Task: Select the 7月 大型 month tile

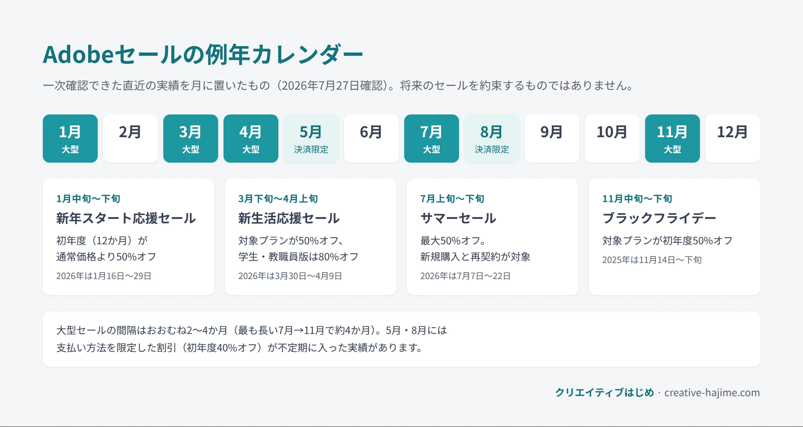Action: pyautogui.click(x=432, y=139)
